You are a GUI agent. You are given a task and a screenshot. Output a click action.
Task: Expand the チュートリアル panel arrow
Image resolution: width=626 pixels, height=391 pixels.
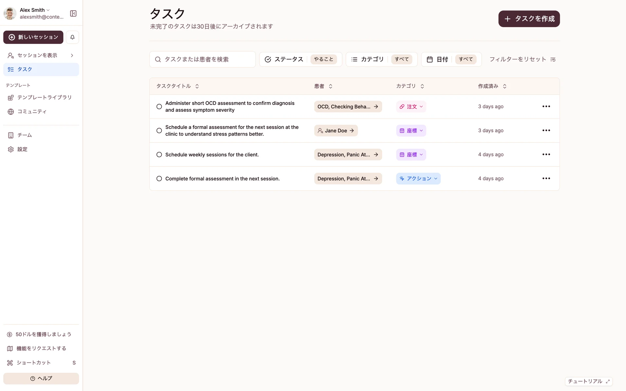click(x=607, y=381)
